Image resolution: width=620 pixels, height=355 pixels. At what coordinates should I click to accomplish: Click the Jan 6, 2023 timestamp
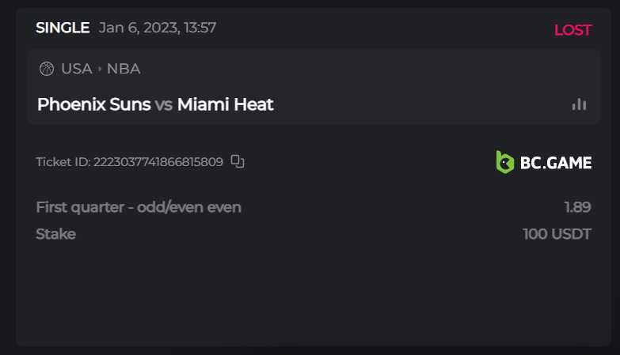[x=158, y=28]
